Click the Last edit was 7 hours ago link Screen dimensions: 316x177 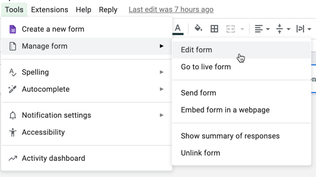coord(171,10)
